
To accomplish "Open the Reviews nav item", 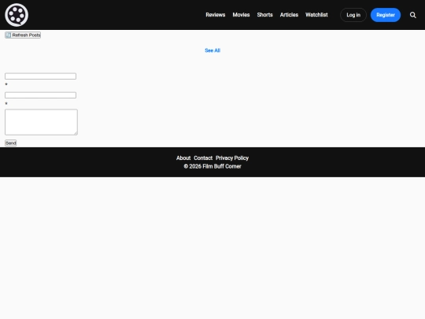I will click(215, 15).
